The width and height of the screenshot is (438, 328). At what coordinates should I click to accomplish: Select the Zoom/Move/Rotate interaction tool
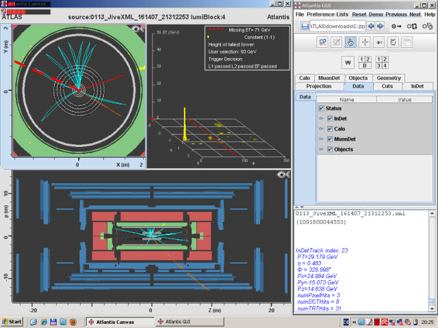pos(322,42)
